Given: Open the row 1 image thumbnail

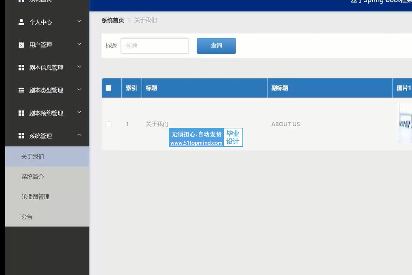Looking at the screenshot, I should [x=405, y=123].
